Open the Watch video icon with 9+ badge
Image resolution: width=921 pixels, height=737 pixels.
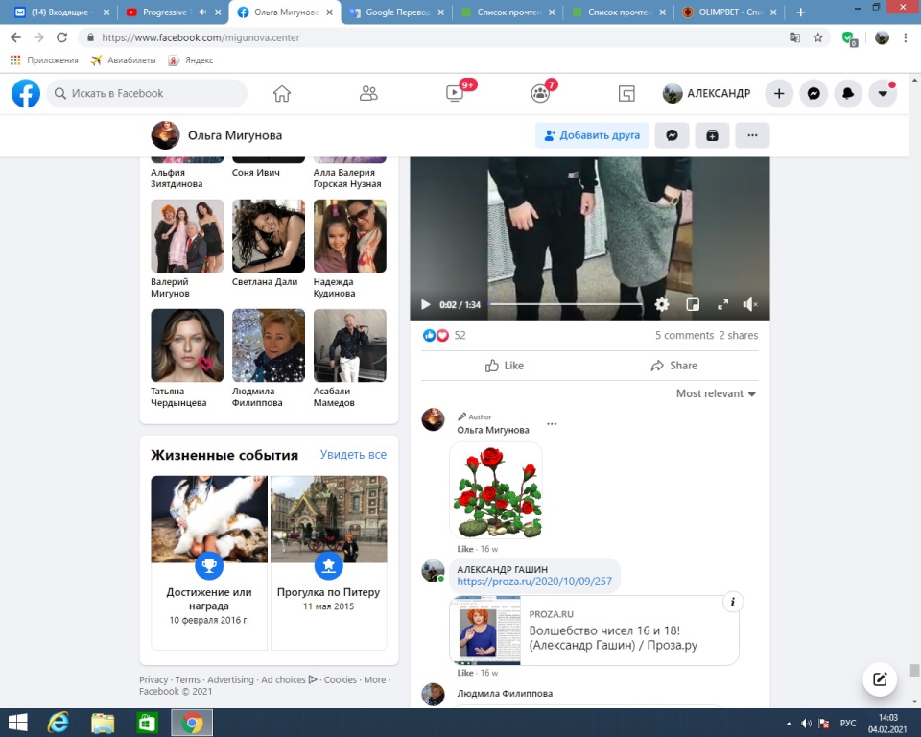[x=455, y=93]
